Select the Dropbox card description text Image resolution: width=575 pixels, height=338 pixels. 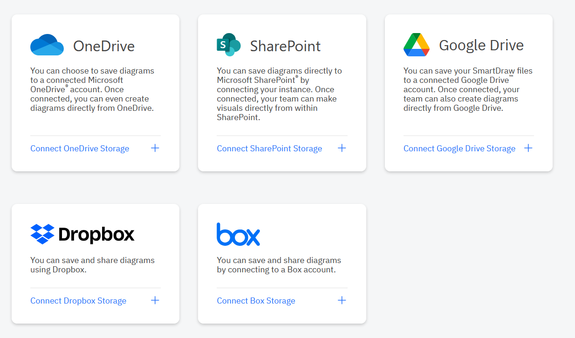92,265
